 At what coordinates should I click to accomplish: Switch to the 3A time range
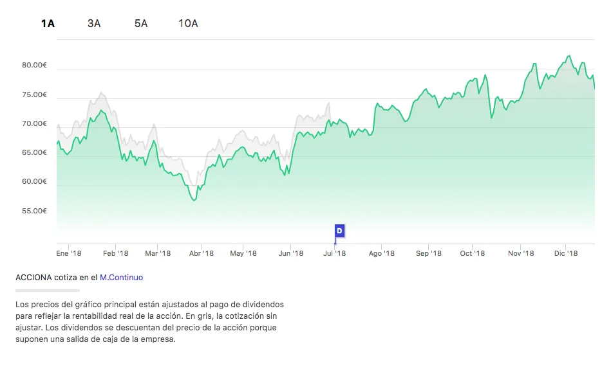click(x=94, y=24)
